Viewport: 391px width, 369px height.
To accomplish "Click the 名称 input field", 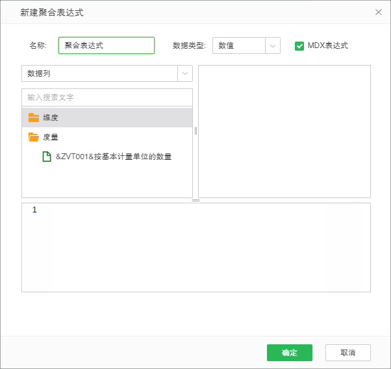I will pyautogui.click(x=107, y=45).
